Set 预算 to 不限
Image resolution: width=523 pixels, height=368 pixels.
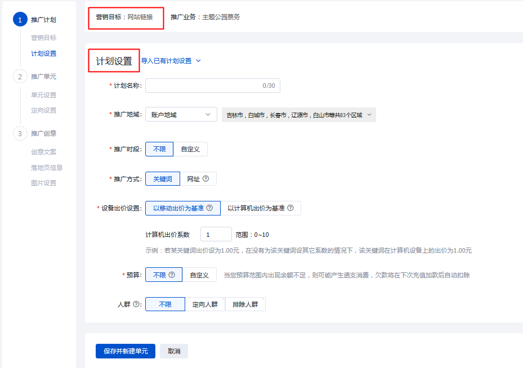164,275
